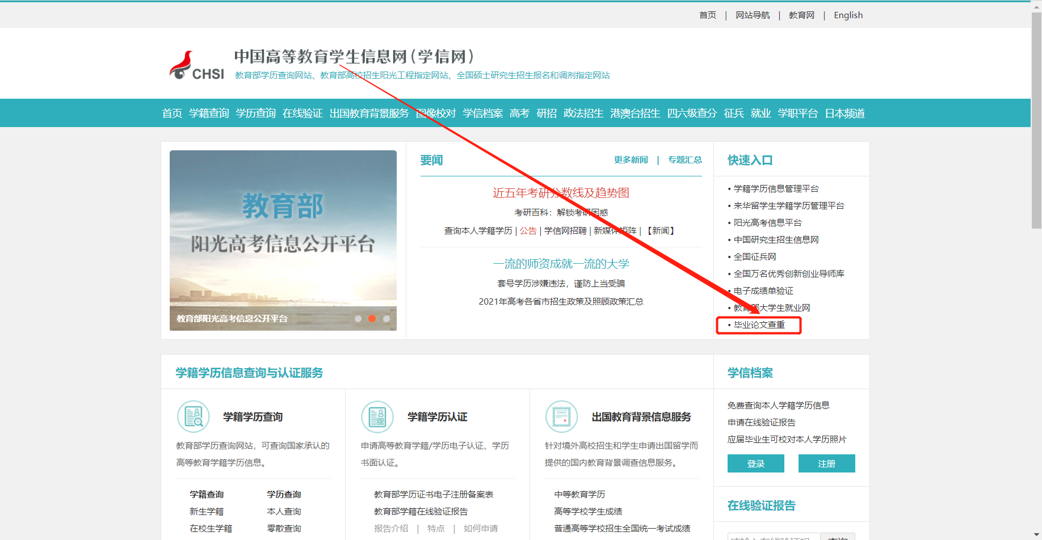Click the 学籍学历认证 document icon
This screenshot has height=540, width=1042.
click(x=377, y=416)
